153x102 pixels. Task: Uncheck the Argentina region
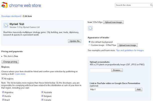point(3,92)
